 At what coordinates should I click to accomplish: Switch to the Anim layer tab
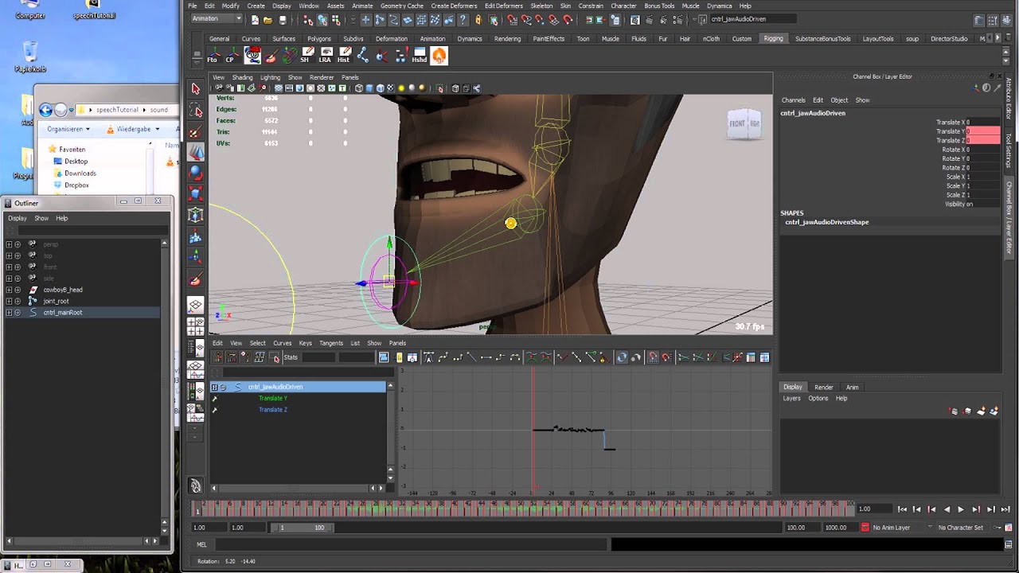point(852,388)
